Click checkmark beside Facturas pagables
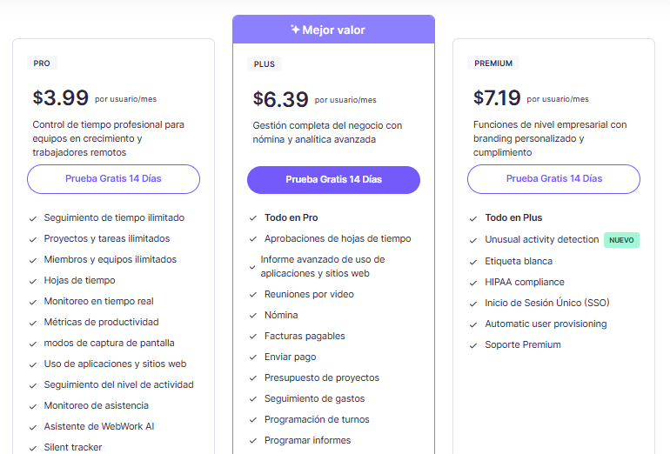The height and width of the screenshot is (454, 670). coord(253,337)
